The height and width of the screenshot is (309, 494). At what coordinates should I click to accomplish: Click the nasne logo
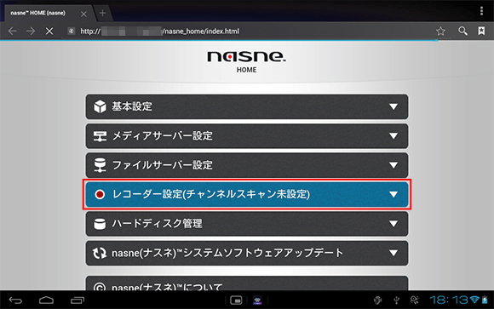246,57
